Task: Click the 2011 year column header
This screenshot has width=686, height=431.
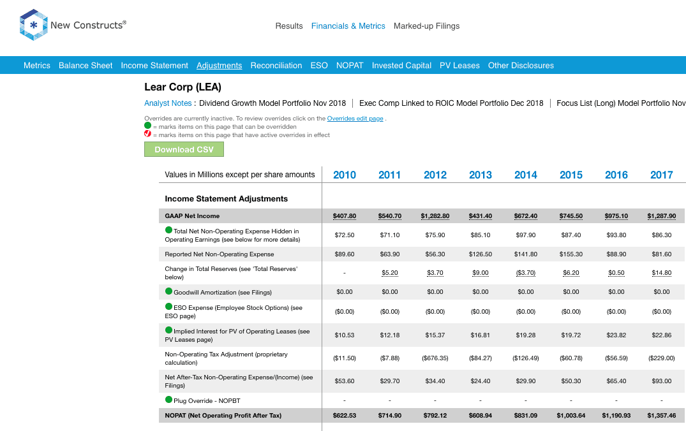Action: point(389,175)
